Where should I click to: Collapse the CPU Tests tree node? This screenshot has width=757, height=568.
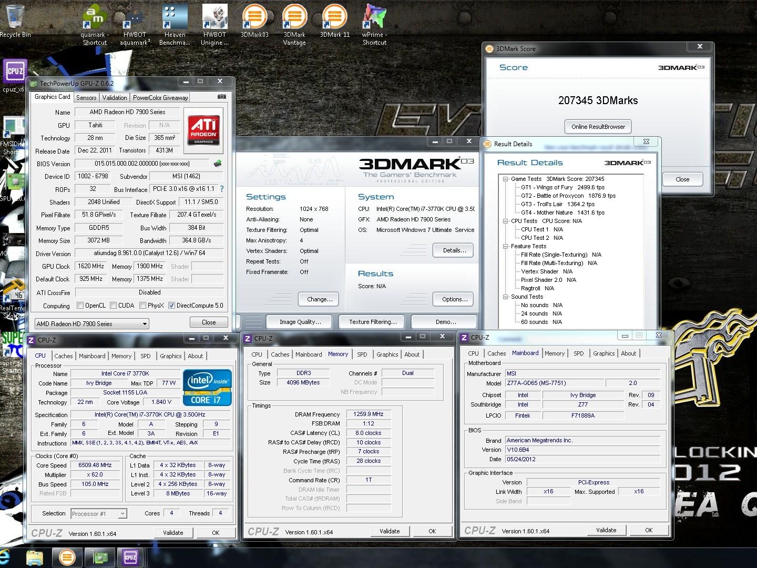click(505, 221)
